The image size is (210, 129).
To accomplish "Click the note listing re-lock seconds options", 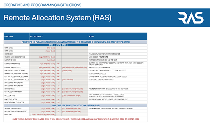I will (106, 95).
